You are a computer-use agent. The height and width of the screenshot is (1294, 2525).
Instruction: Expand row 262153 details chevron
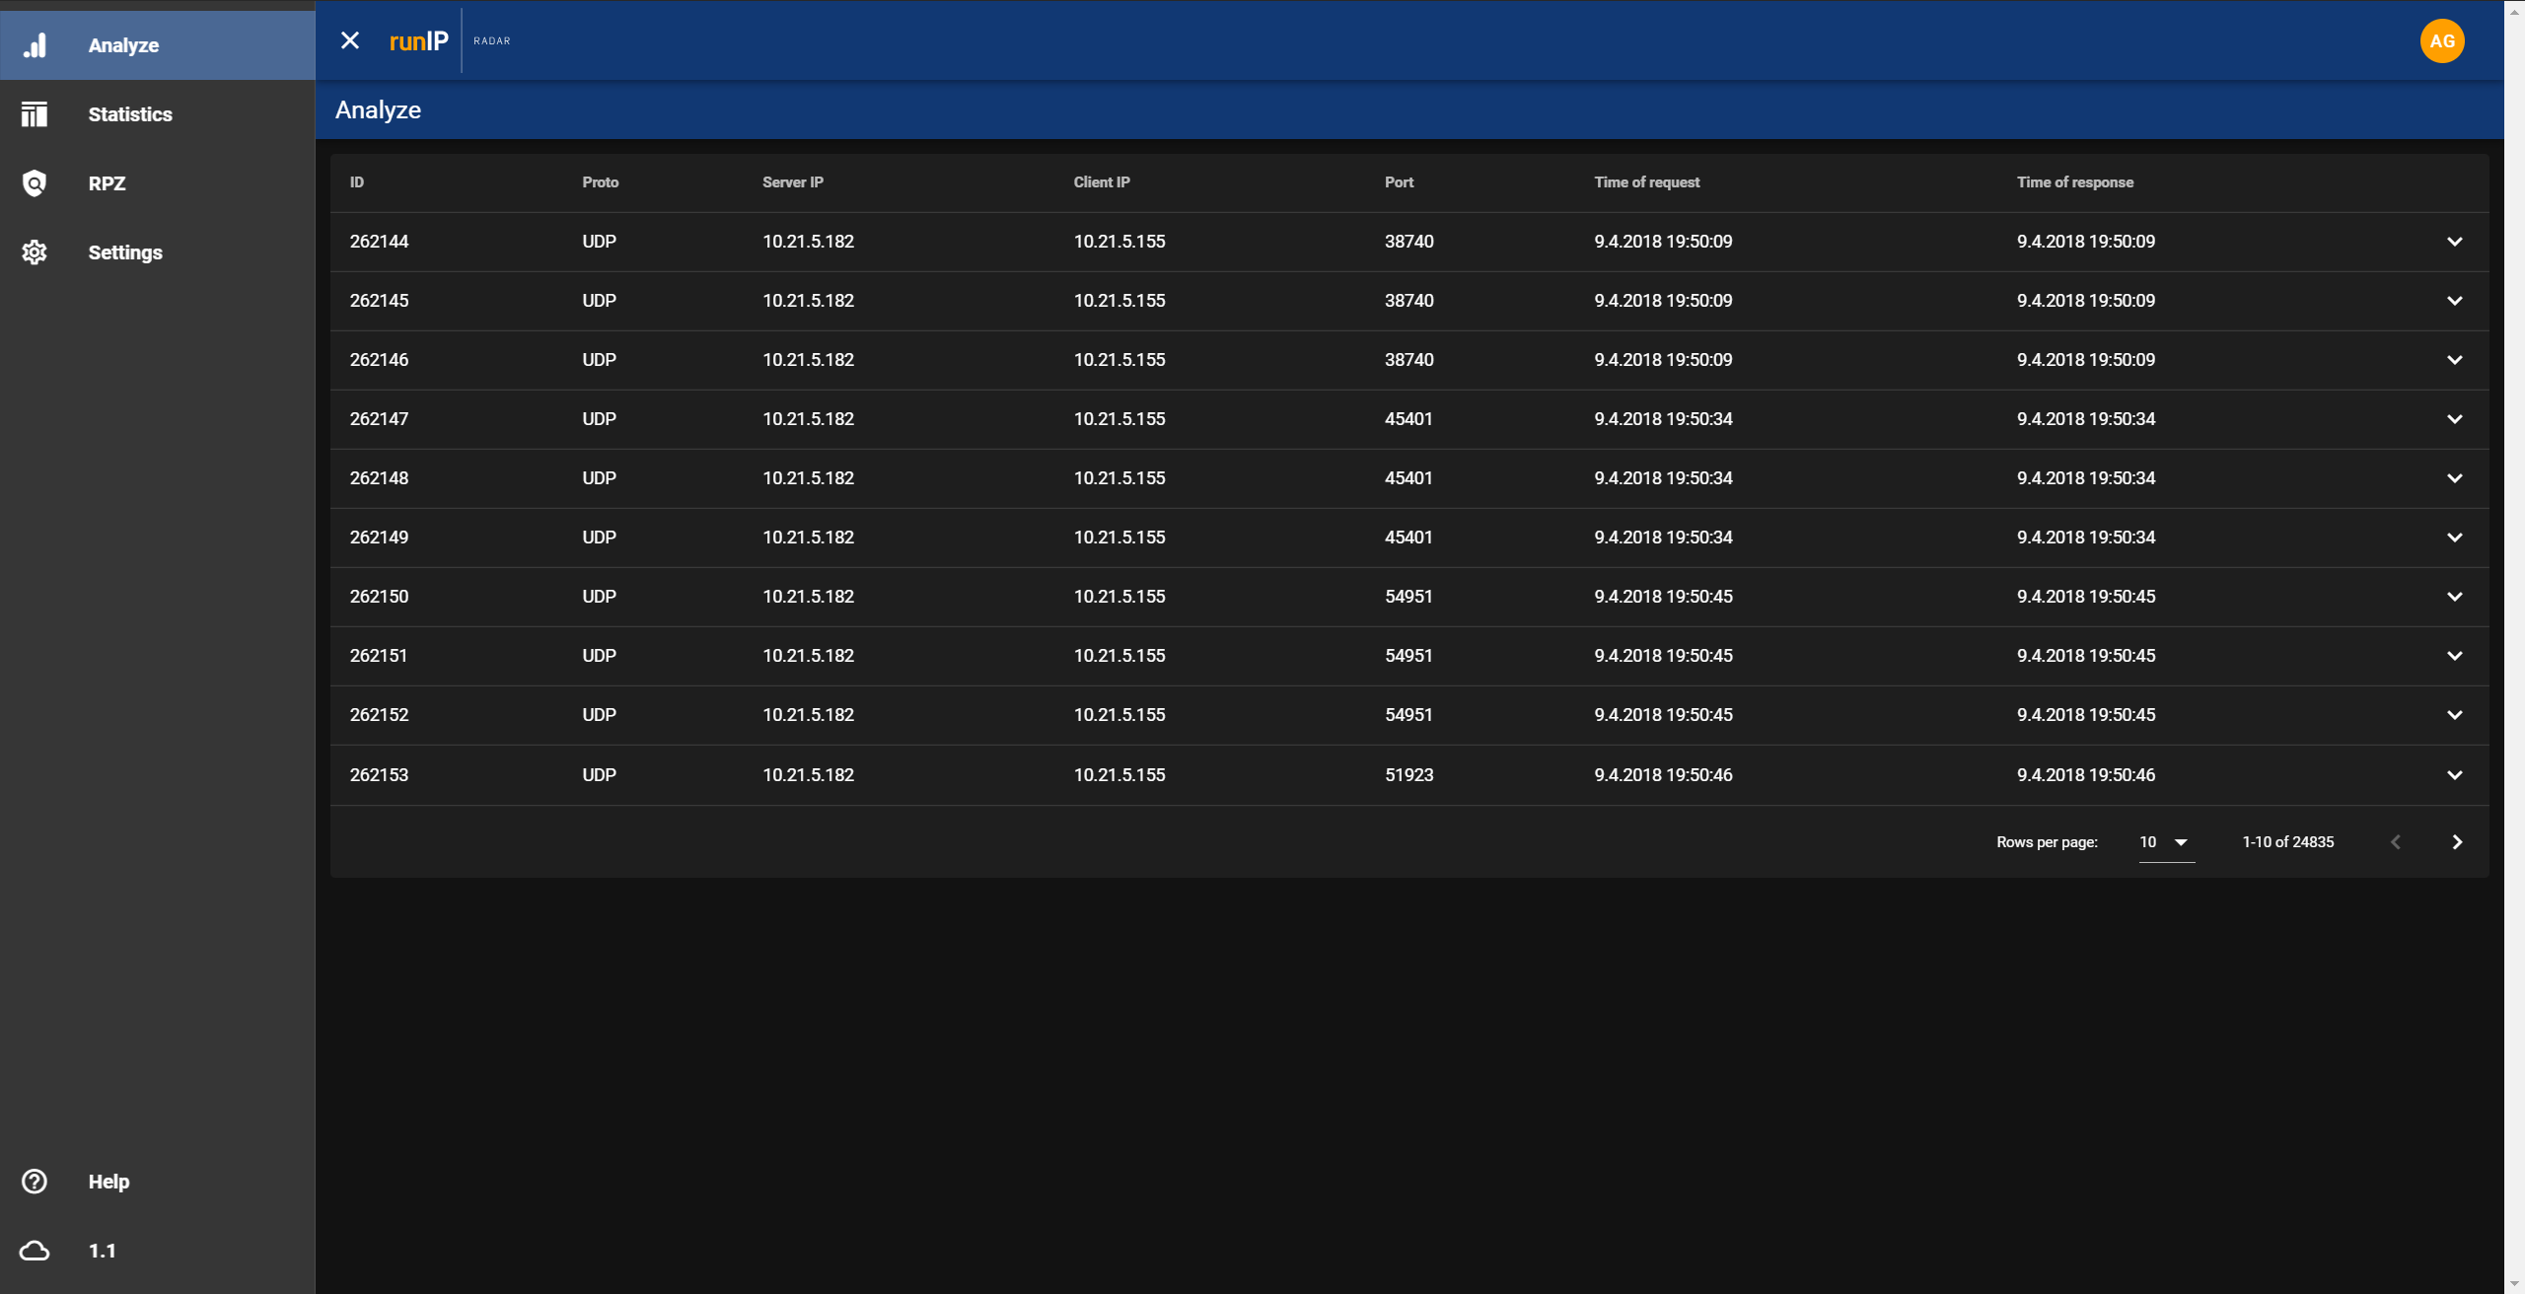(2454, 775)
